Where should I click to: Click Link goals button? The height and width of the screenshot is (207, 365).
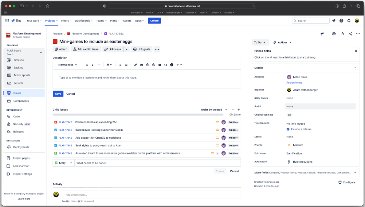click(142, 49)
